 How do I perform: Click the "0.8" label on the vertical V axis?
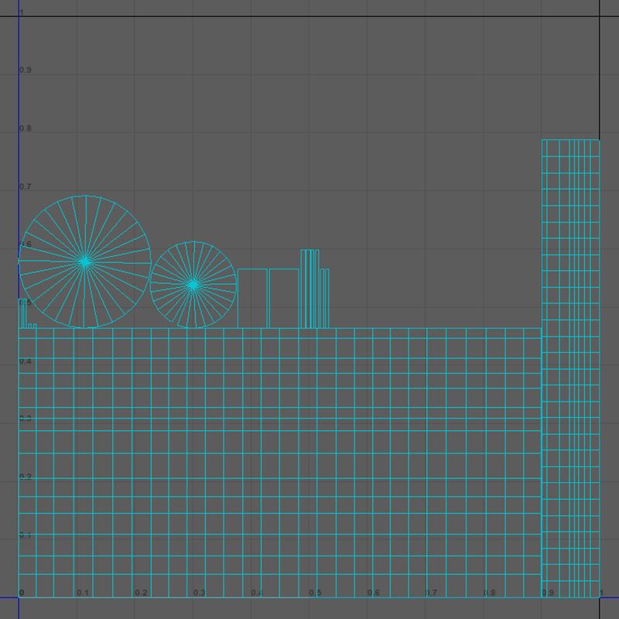[x=26, y=128]
